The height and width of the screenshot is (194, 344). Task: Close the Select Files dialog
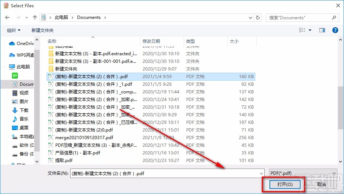pos(338,5)
